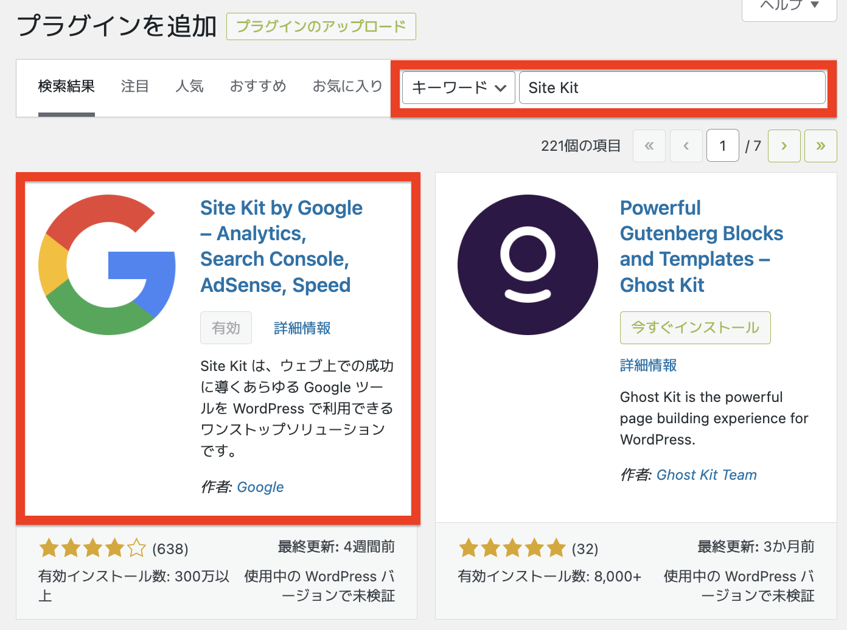This screenshot has width=847, height=630.
Task: Jump to last page of results
Action: click(x=821, y=146)
